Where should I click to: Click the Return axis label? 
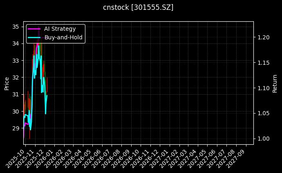pyautogui.click(x=275, y=84)
